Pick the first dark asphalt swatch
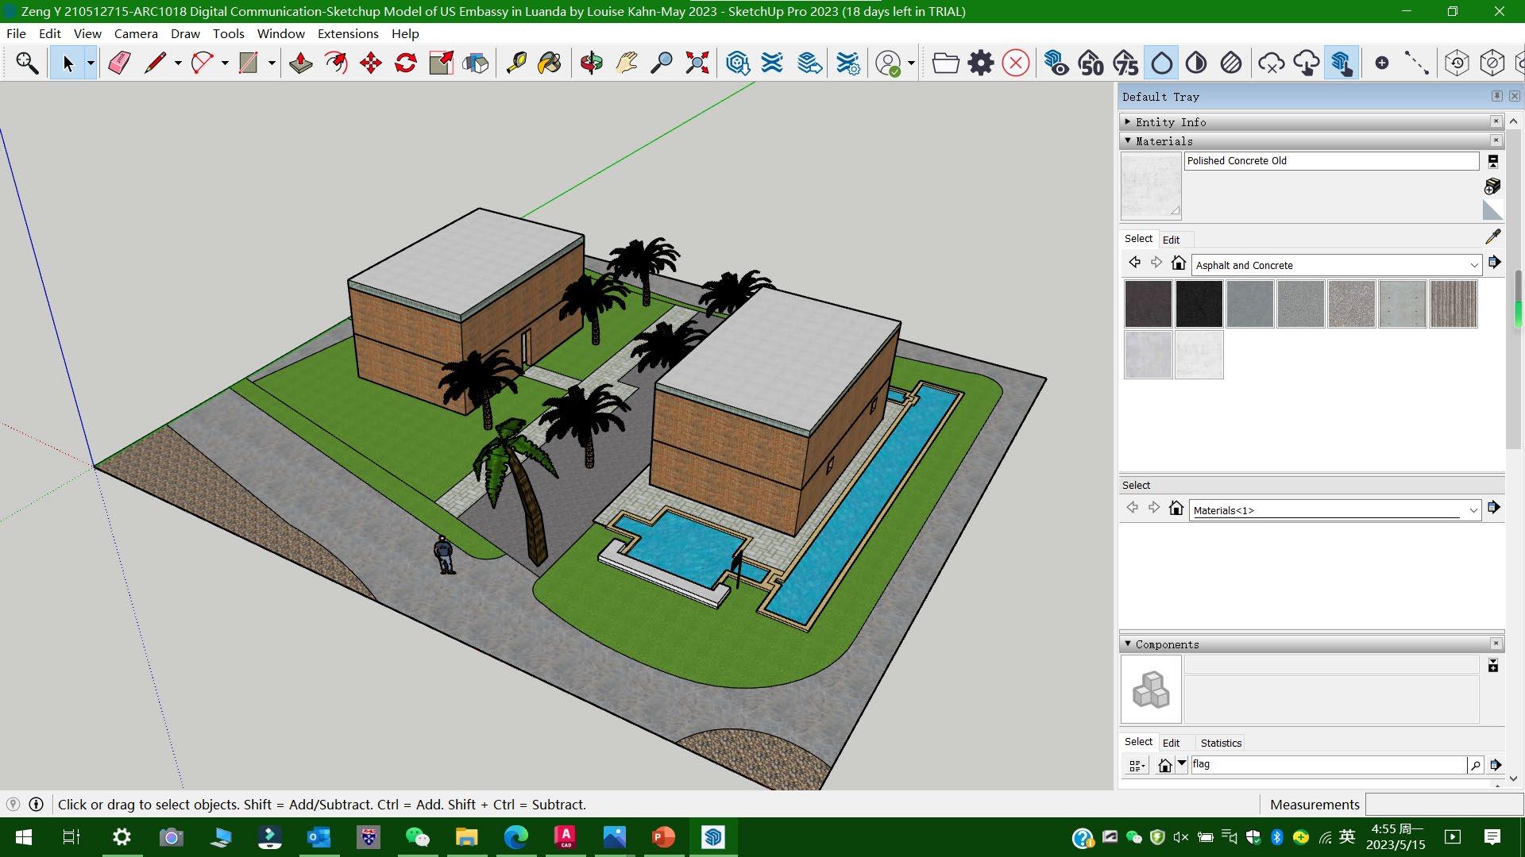The height and width of the screenshot is (857, 1525). pos(1148,303)
